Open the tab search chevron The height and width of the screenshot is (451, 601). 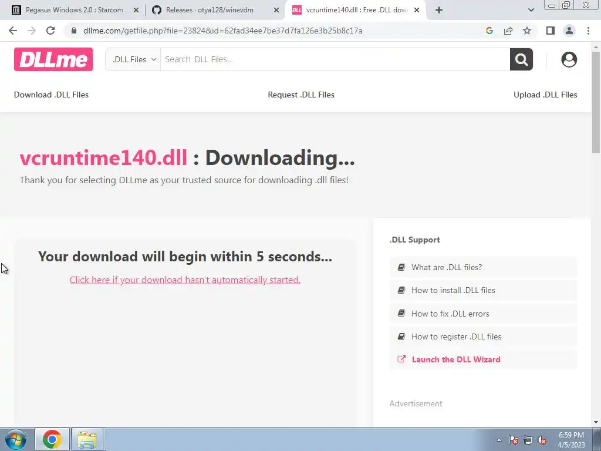(x=531, y=11)
